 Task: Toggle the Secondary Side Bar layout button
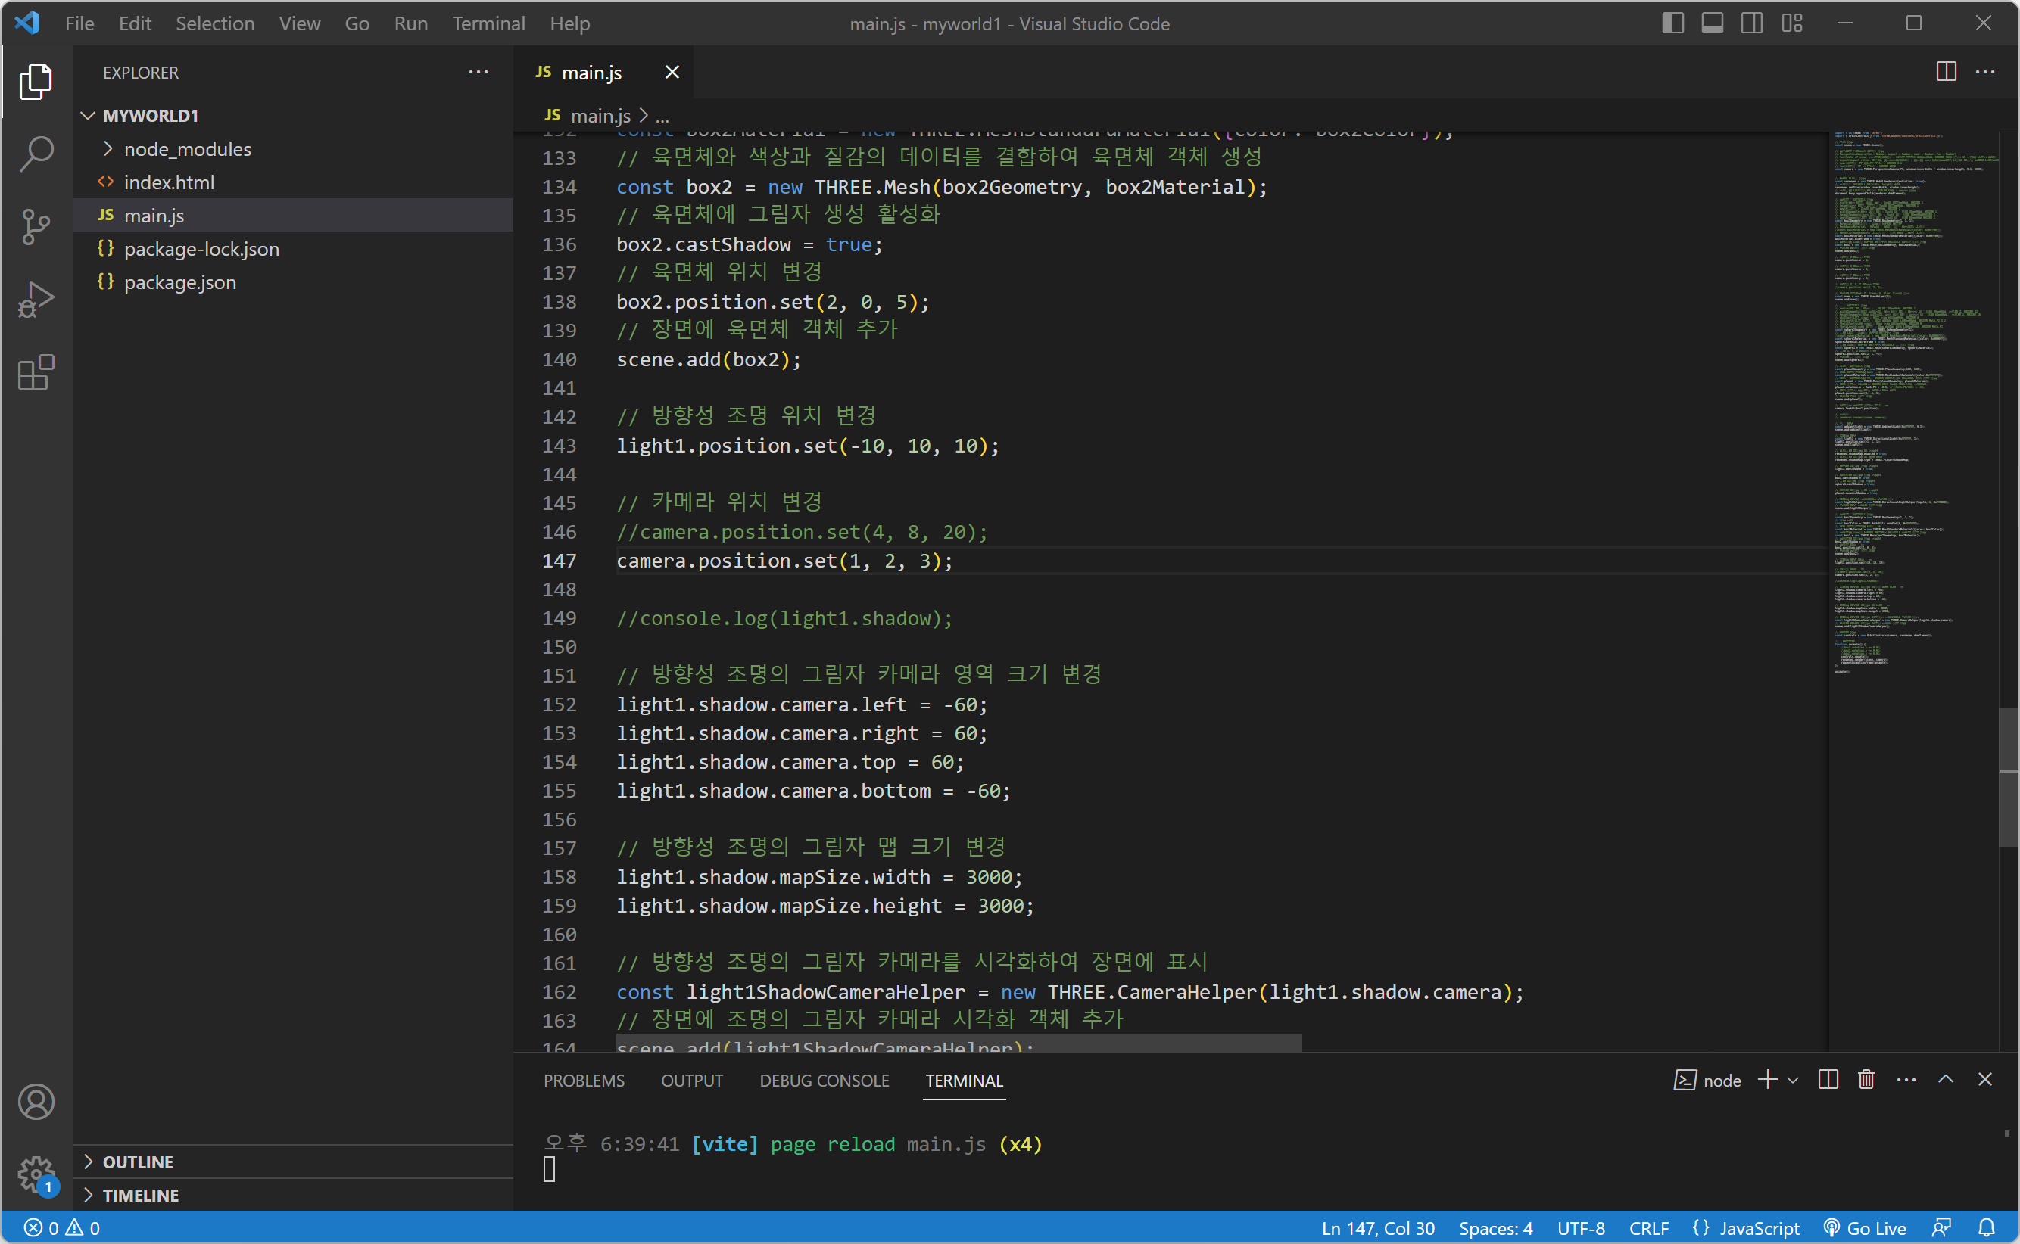pyautogui.click(x=1752, y=23)
